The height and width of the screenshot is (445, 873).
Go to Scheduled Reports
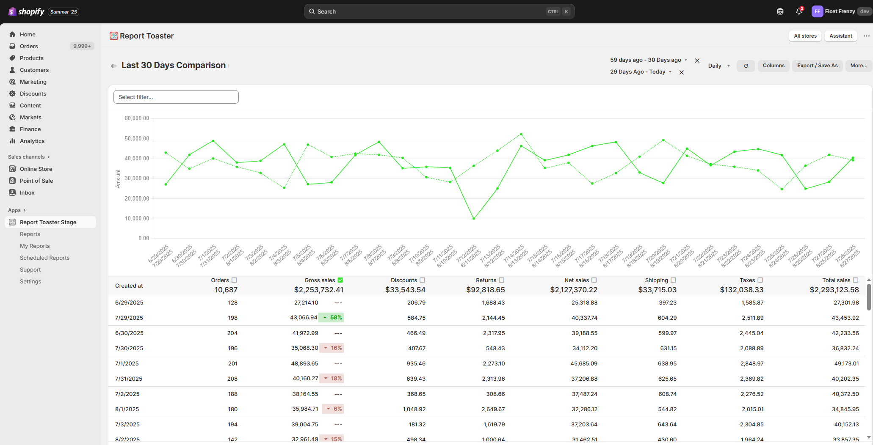44,258
